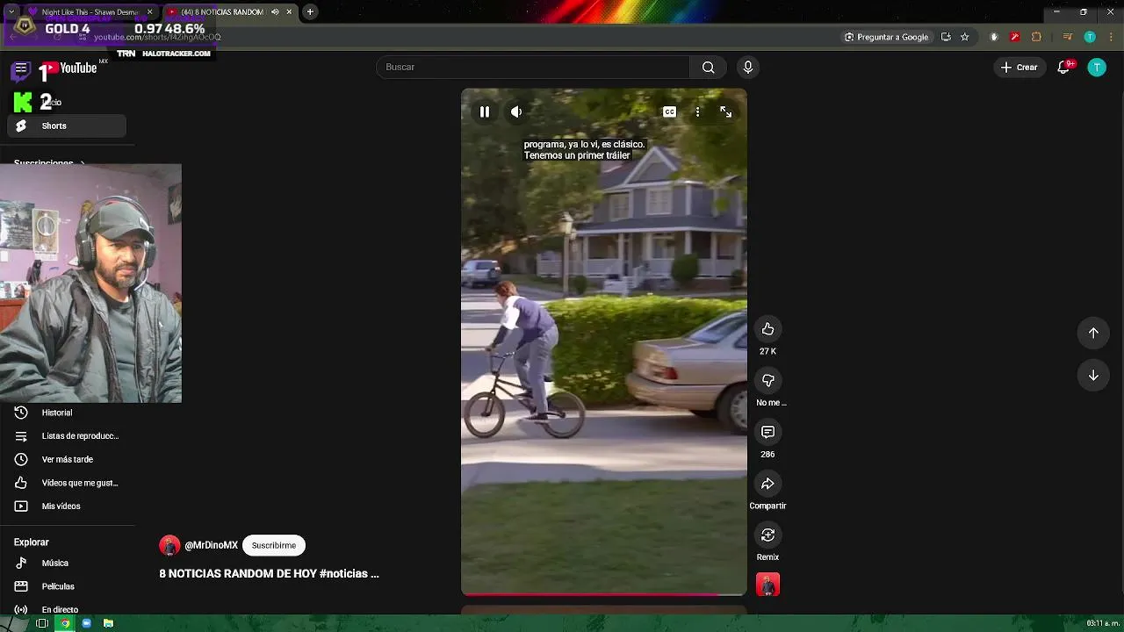
Task: Pause the Shorts video
Action: pyautogui.click(x=484, y=112)
